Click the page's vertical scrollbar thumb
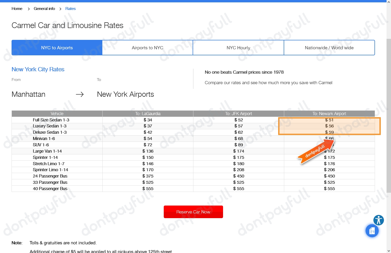 [x=389, y=115]
